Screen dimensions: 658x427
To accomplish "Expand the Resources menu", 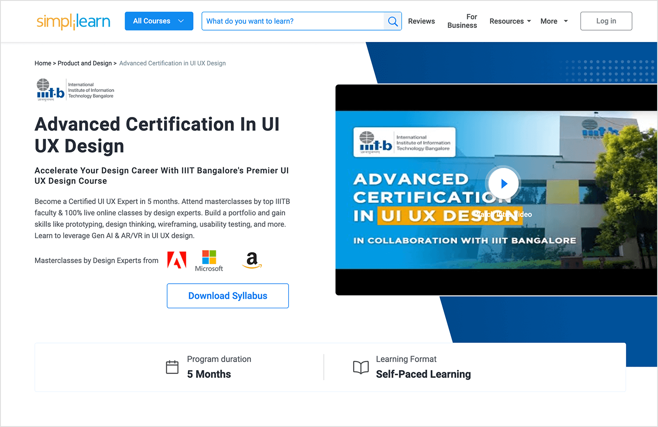I will click(x=510, y=21).
